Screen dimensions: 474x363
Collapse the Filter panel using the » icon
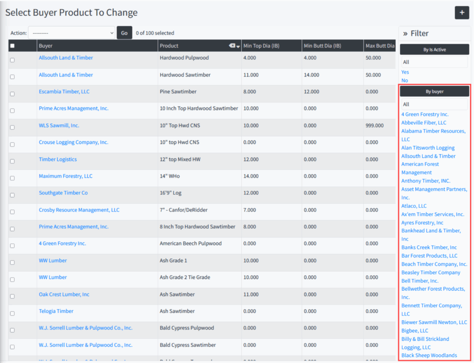tap(405, 33)
